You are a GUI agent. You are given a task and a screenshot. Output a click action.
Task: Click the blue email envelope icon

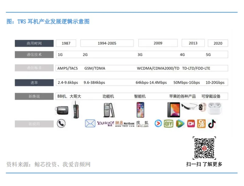[90, 123]
